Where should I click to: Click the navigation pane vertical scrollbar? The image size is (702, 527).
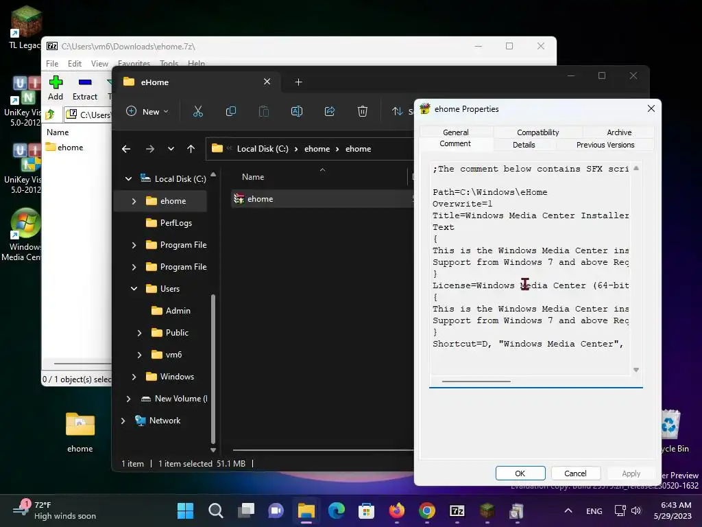[x=213, y=368]
